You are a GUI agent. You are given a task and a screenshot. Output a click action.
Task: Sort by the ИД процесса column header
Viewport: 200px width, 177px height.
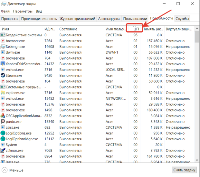[x=50, y=29]
